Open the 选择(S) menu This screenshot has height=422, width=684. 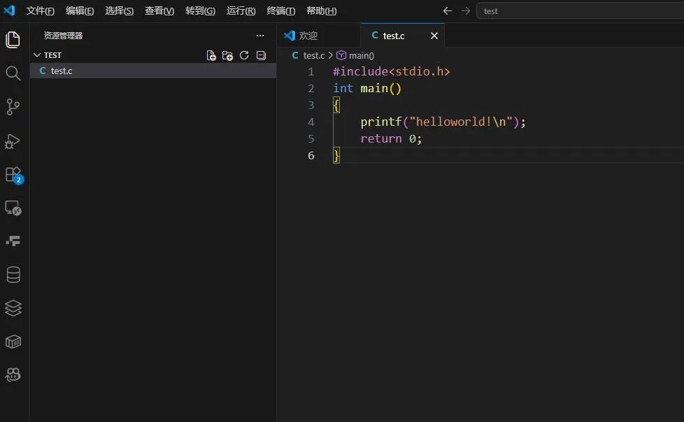tap(119, 11)
